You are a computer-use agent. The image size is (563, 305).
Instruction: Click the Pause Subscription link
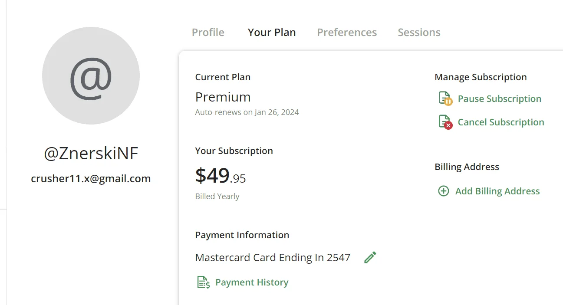tap(500, 99)
